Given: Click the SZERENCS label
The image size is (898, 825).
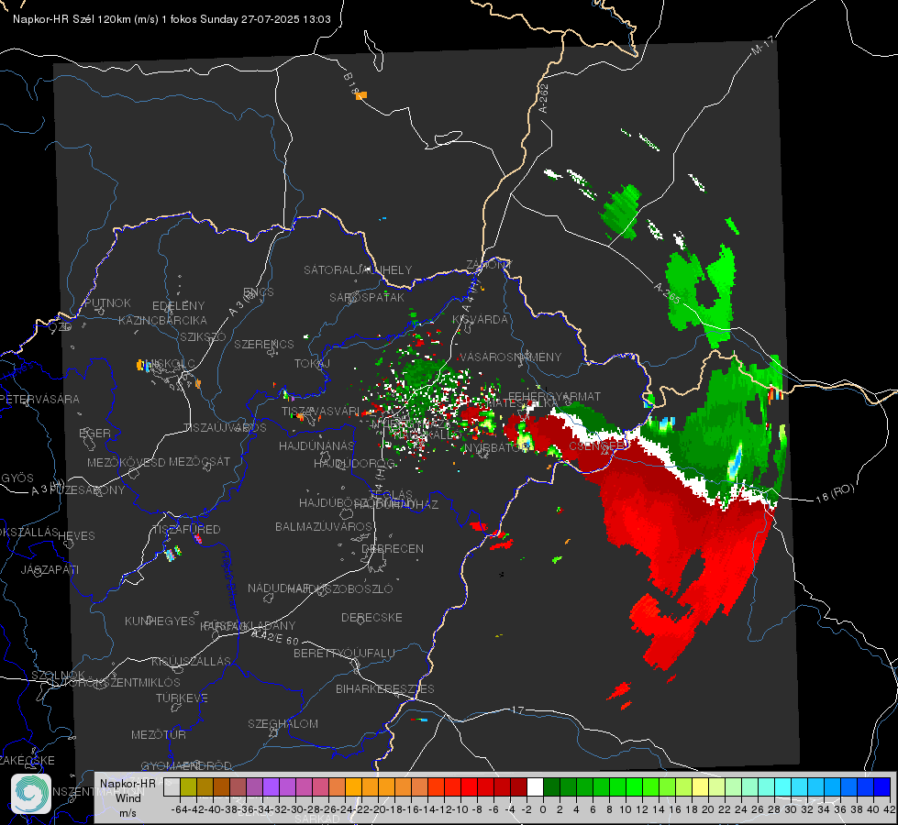Looking at the screenshot, I should click(264, 344).
